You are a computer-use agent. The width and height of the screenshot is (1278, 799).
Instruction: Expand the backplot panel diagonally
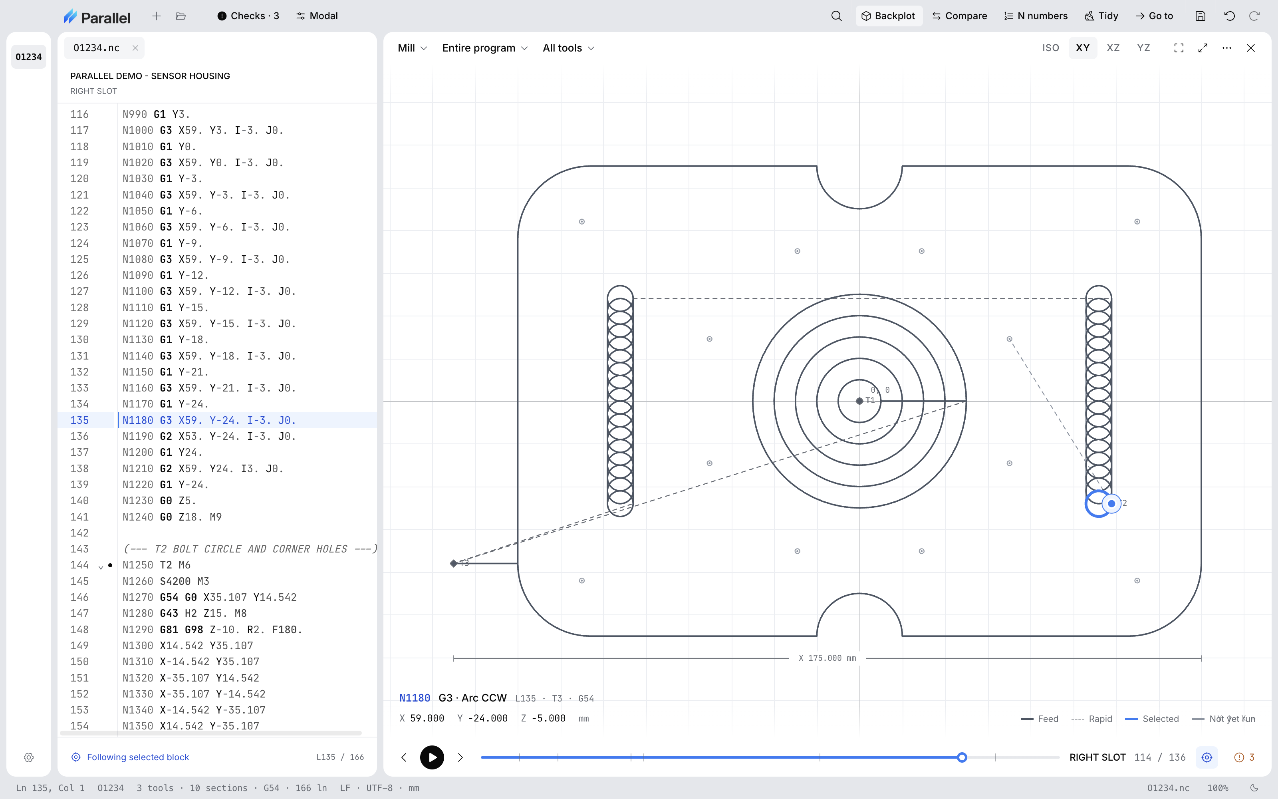(x=1203, y=48)
